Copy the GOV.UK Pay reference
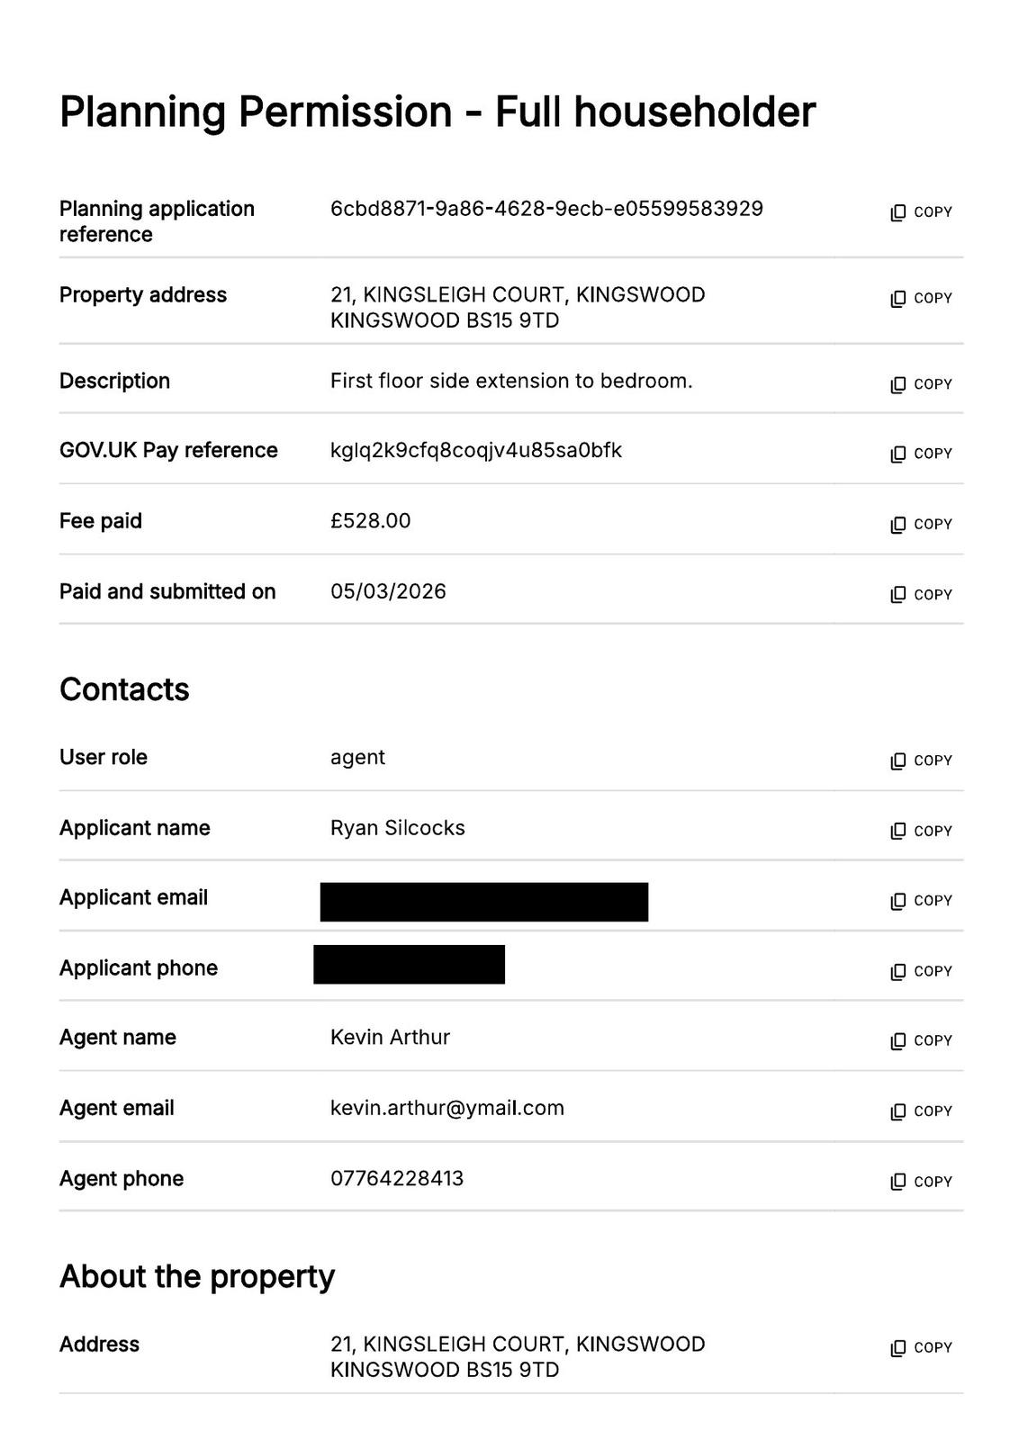This screenshot has height=1440, width=1019. point(921,454)
